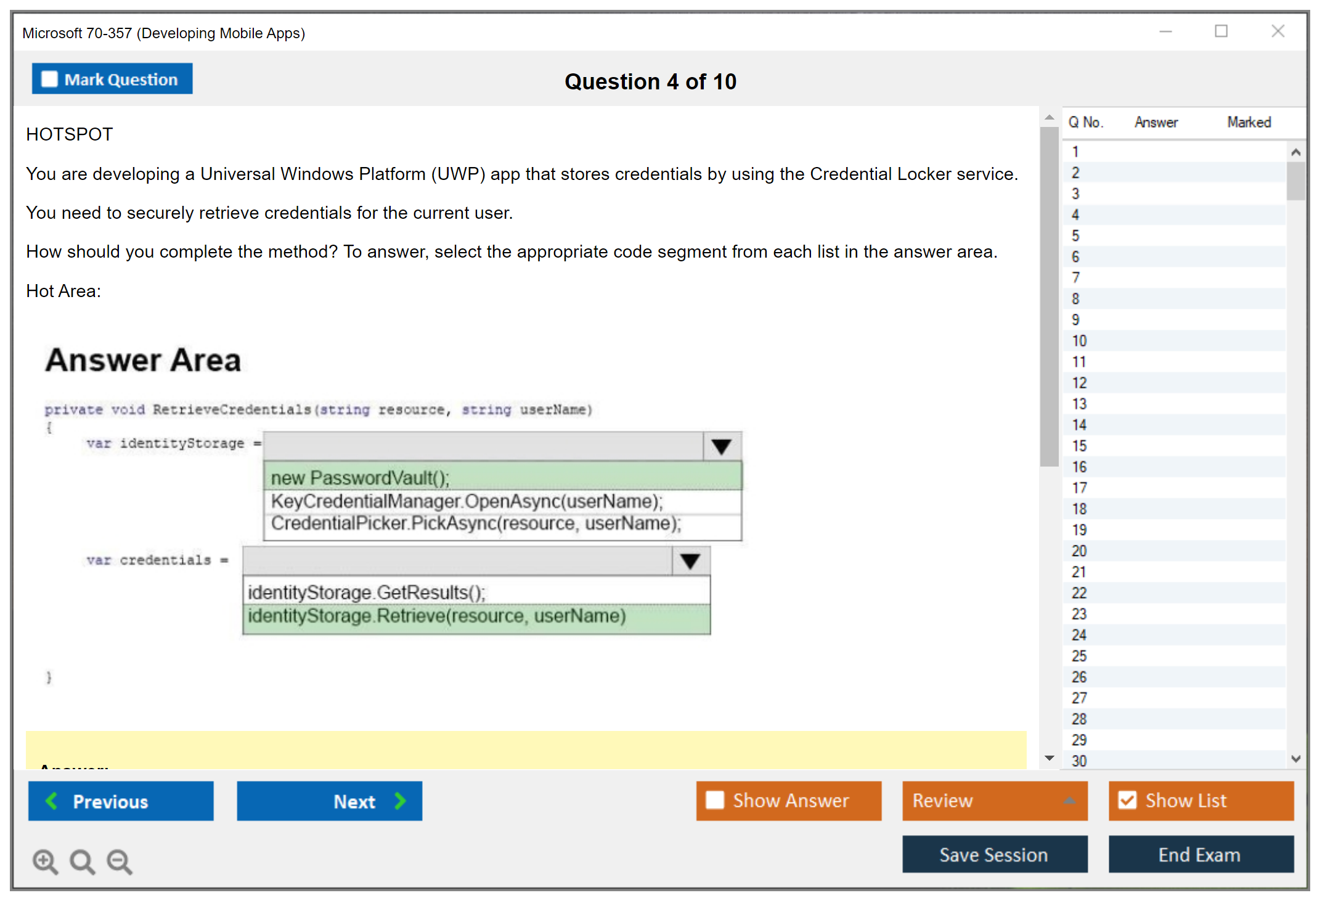The width and height of the screenshot is (1325, 906).
Task: Click the End Exam button
Action: click(x=1200, y=854)
